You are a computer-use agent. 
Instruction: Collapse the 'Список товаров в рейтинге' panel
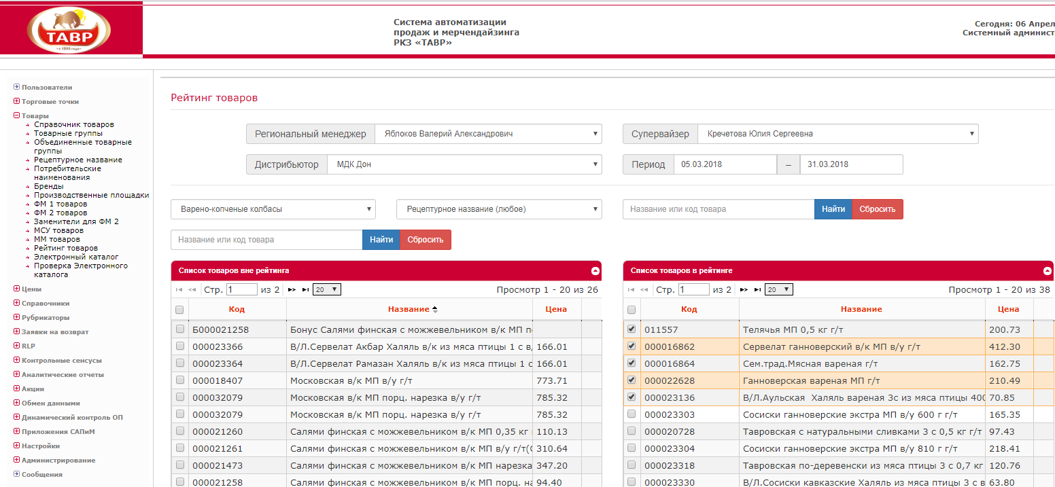(x=1048, y=271)
